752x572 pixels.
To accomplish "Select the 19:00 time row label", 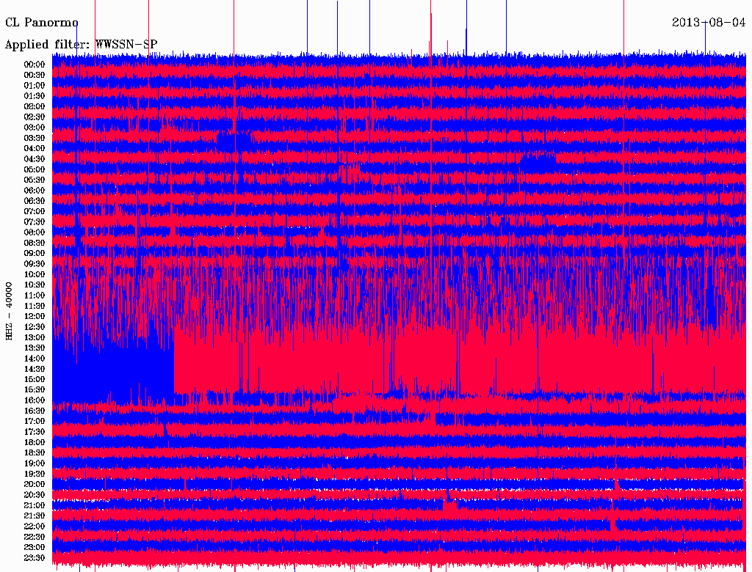I will [x=35, y=463].
